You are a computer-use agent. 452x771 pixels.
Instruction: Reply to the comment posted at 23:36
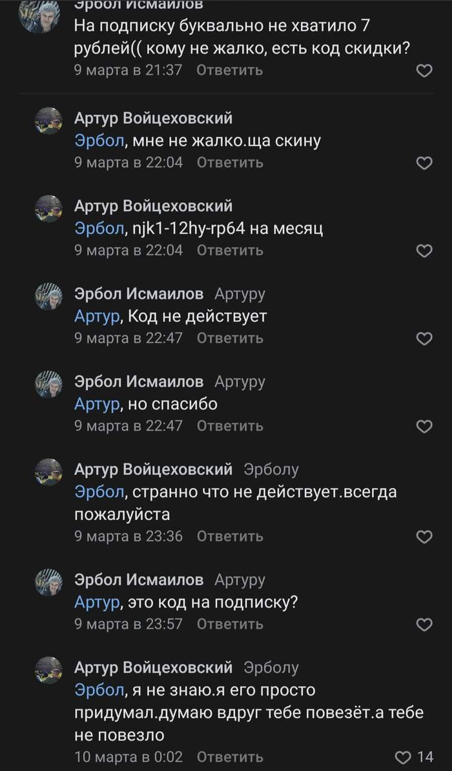[229, 536]
